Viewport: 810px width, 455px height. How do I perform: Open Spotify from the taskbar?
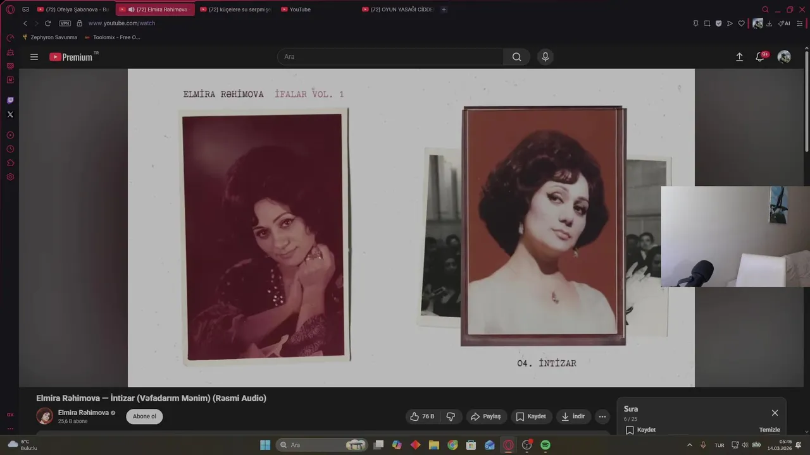[545, 445]
